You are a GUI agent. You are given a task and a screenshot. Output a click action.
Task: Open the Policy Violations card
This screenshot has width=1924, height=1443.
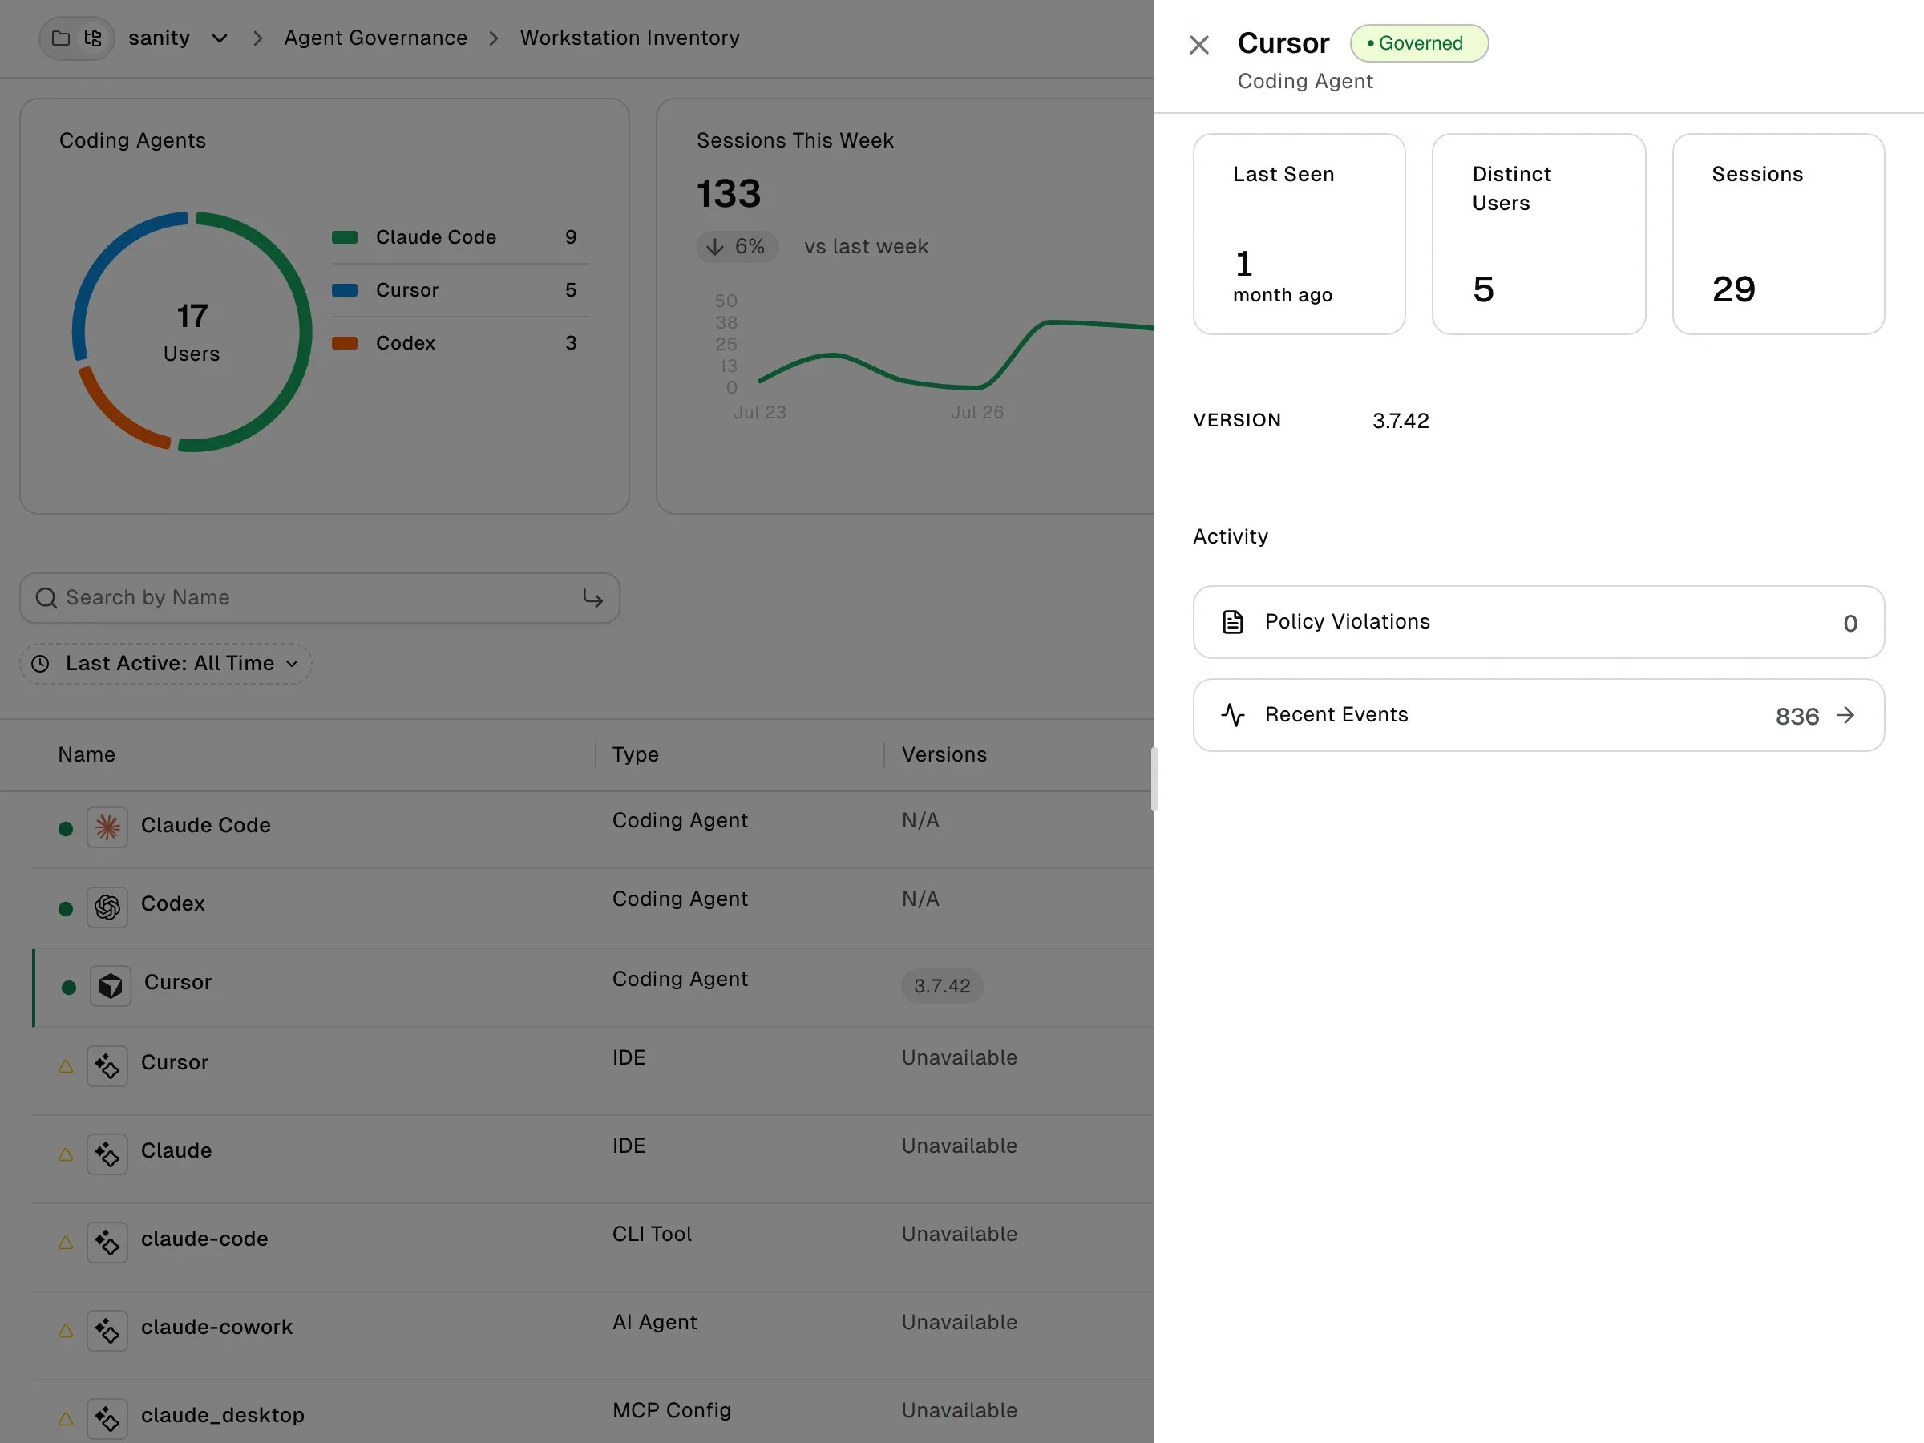click(1538, 622)
